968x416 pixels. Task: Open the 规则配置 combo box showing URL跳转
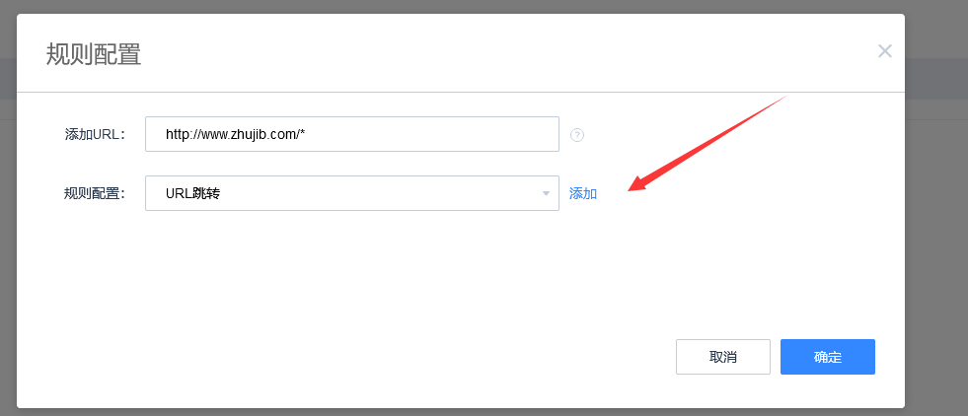click(352, 193)
